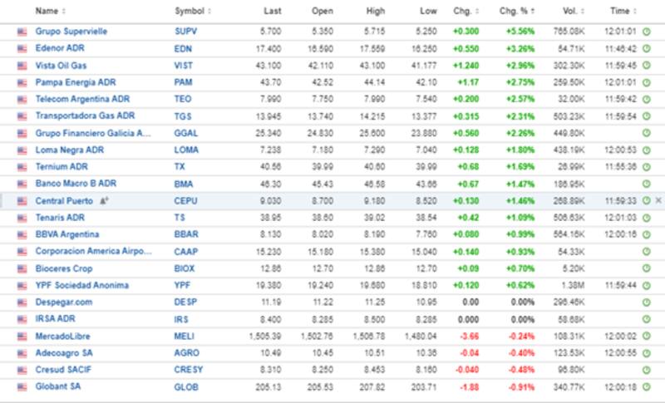The image size is (665, 403).
Task: Select the Tenaris ADR table row
Action: click(332, 218)
